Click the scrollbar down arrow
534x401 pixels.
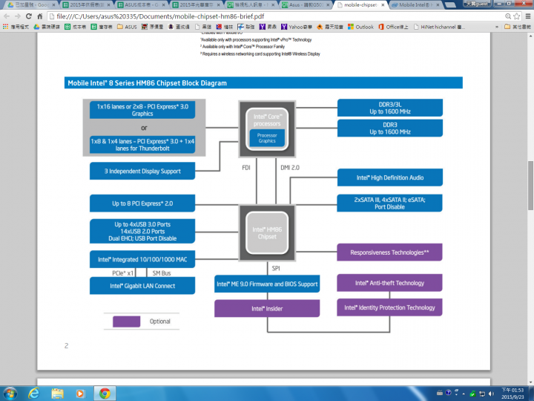(530, 382)
